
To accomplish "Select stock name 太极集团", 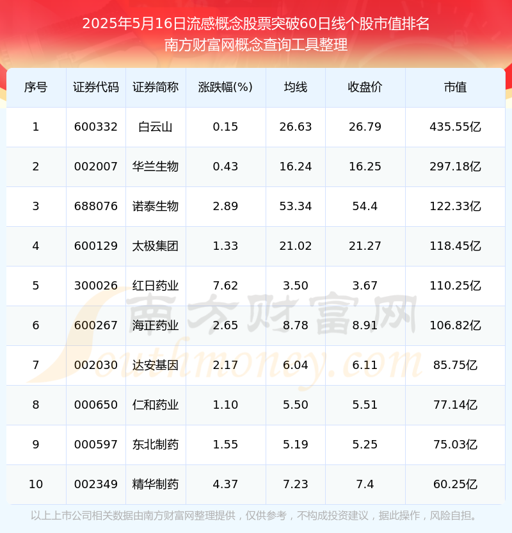I will 156,246.
